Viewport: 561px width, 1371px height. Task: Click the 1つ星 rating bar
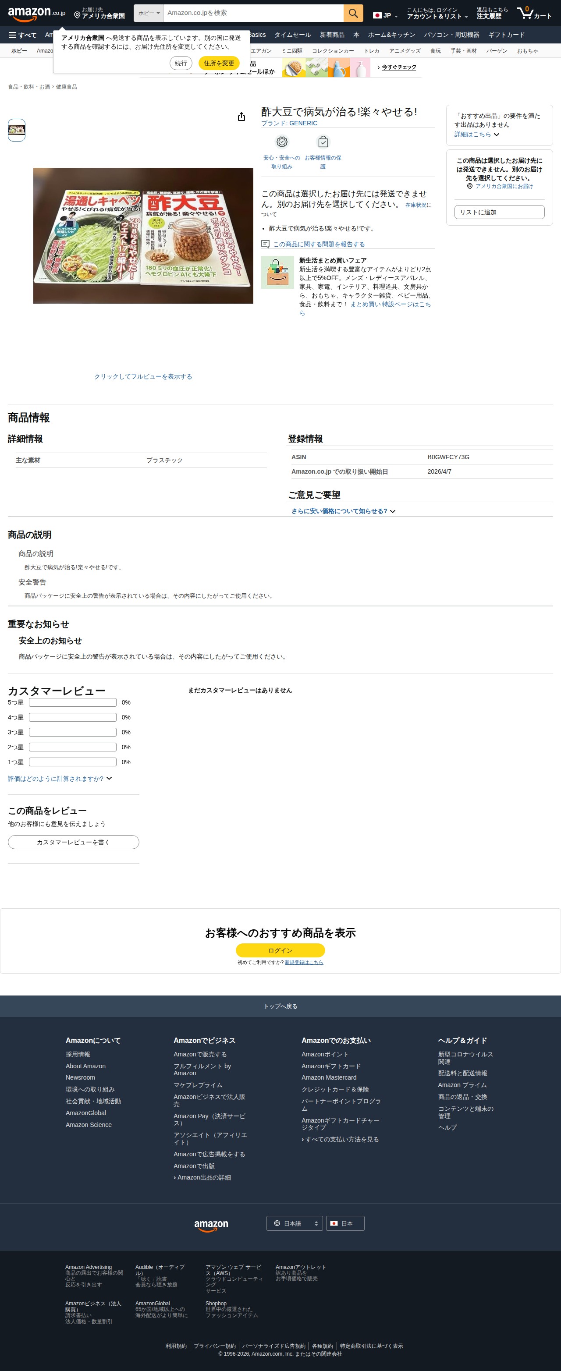coord(72,762)
